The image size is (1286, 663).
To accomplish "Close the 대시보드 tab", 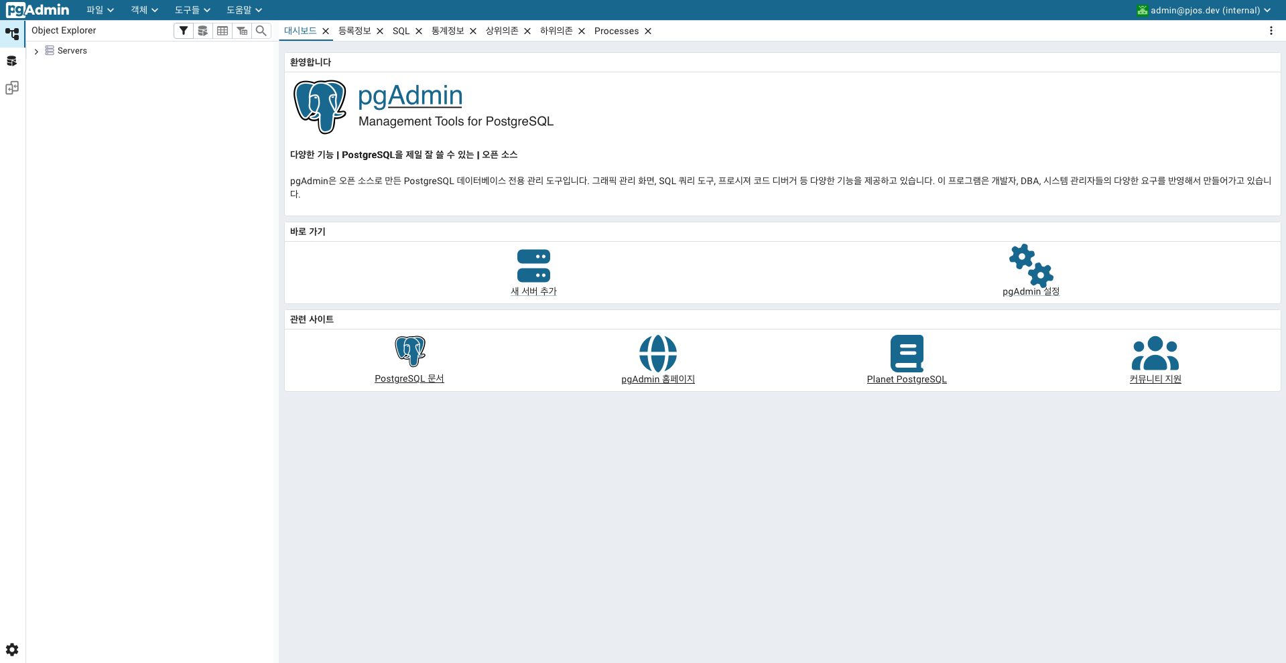I will click(x=326, y=31).
